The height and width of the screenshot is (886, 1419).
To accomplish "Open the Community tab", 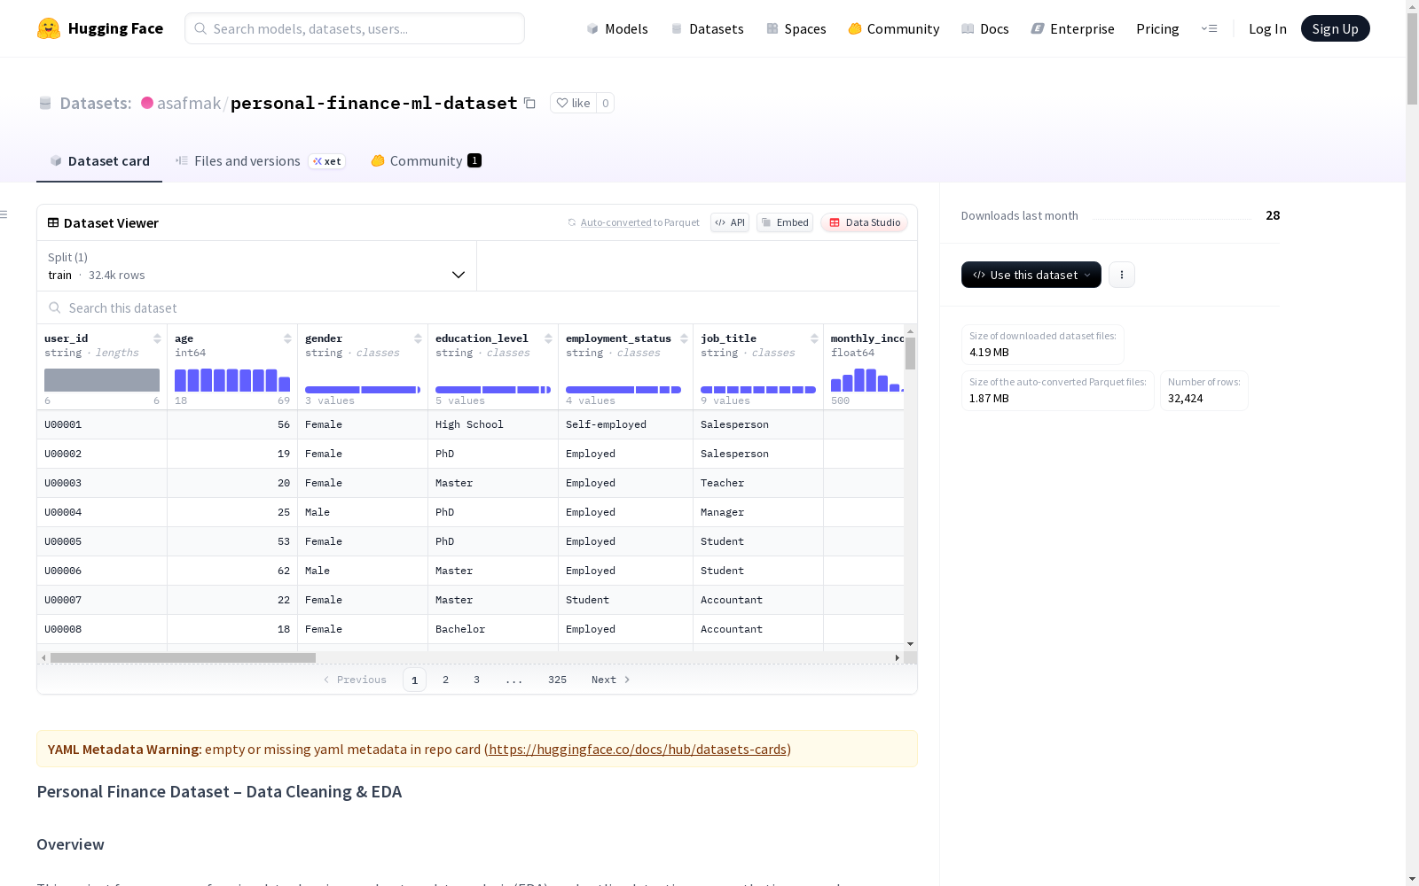I will [426, 160].
